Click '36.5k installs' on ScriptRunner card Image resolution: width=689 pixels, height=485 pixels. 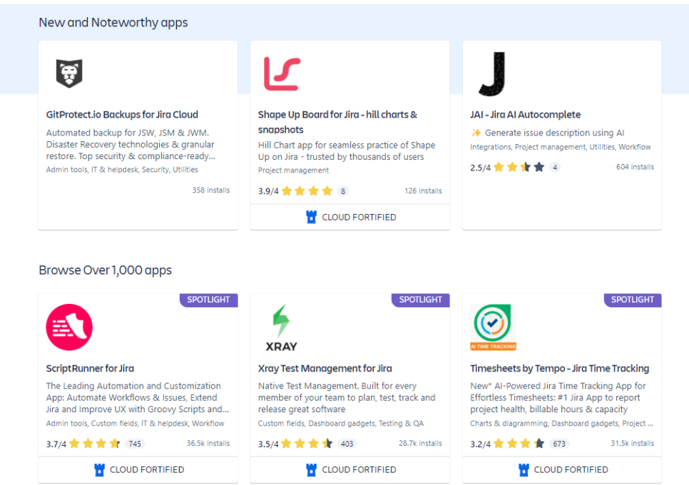coord(208,443)
